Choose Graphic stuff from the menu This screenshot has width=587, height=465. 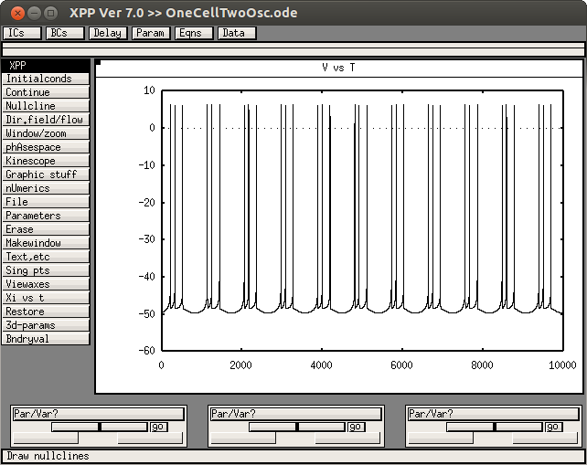point(46,174)
